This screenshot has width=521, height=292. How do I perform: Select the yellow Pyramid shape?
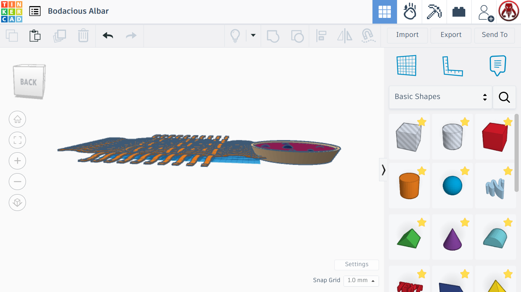pos(495,280)
